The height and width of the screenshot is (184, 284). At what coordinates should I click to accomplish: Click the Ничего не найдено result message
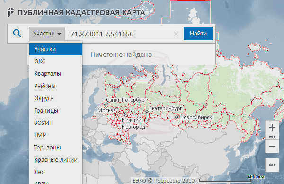(121, 55)
